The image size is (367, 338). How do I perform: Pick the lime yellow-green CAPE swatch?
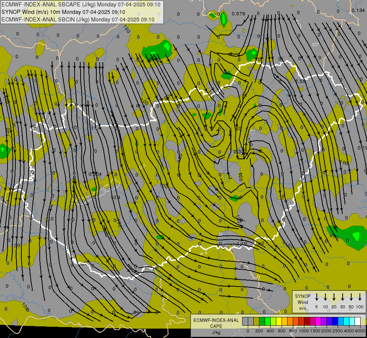pos(273,321)
